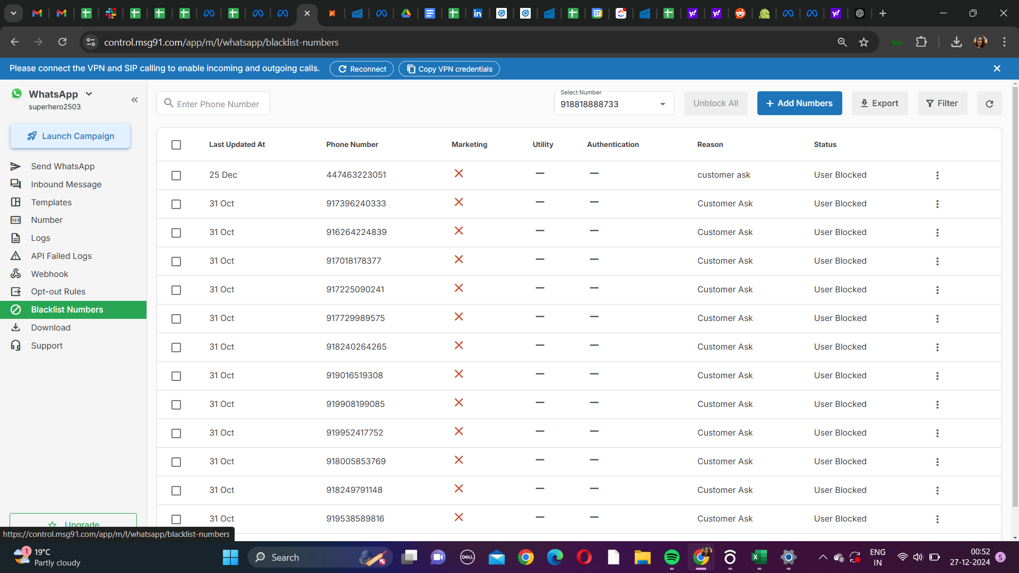
Task: Open the Select Number dropdown
Action: (614, 104)
